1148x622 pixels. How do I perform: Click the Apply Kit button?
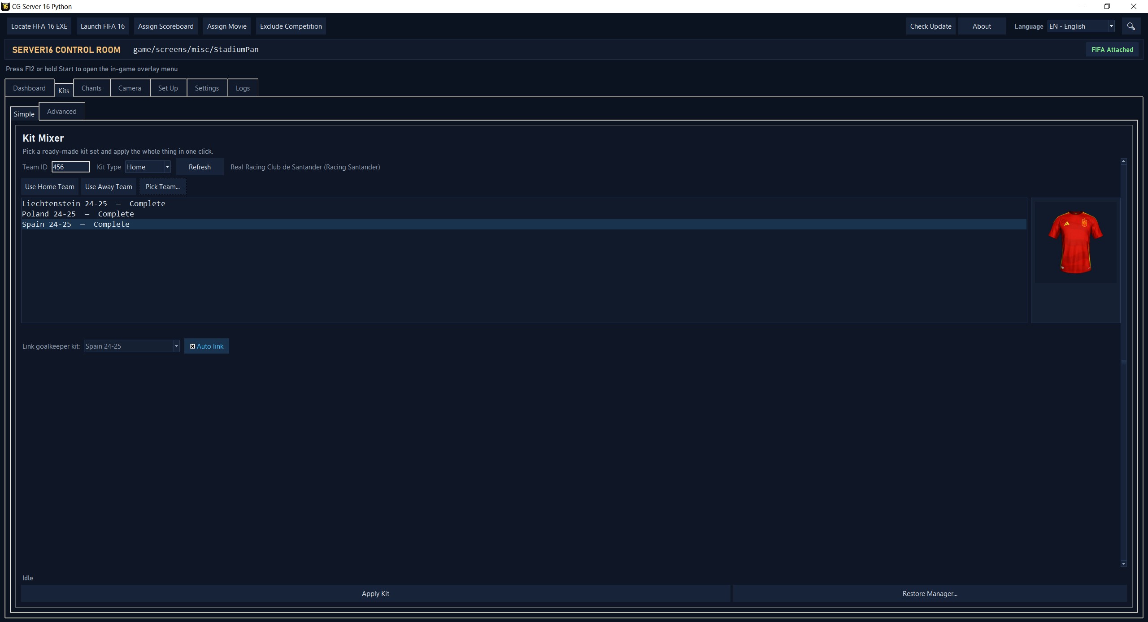coord(375,594)
